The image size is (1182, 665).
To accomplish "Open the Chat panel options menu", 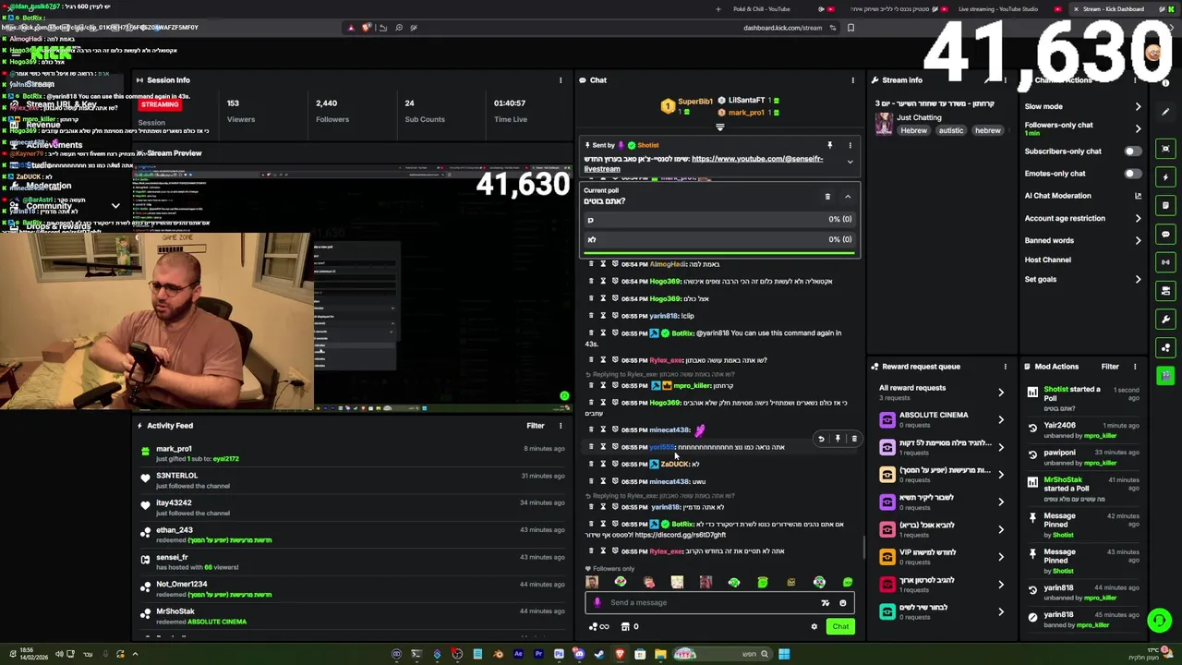I will pyautogui.click(x=852, y=80).
